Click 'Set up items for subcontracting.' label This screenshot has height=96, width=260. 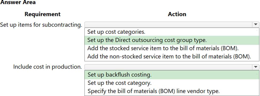click(41, 25)
